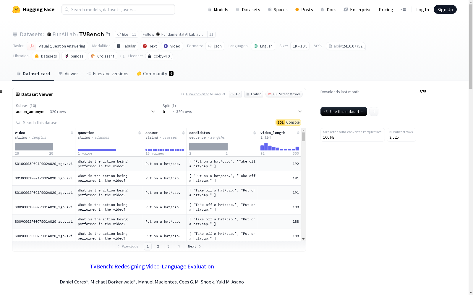The width and height of the screenshot is (473, 295).
Task: Click the English language tag
Action: pos(263,46)
